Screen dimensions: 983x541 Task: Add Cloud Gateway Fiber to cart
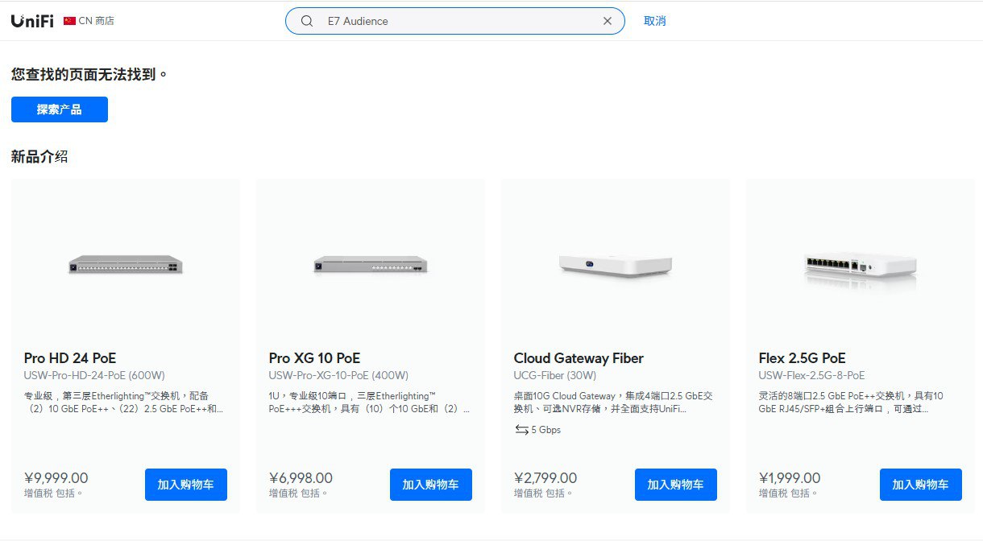676,485
